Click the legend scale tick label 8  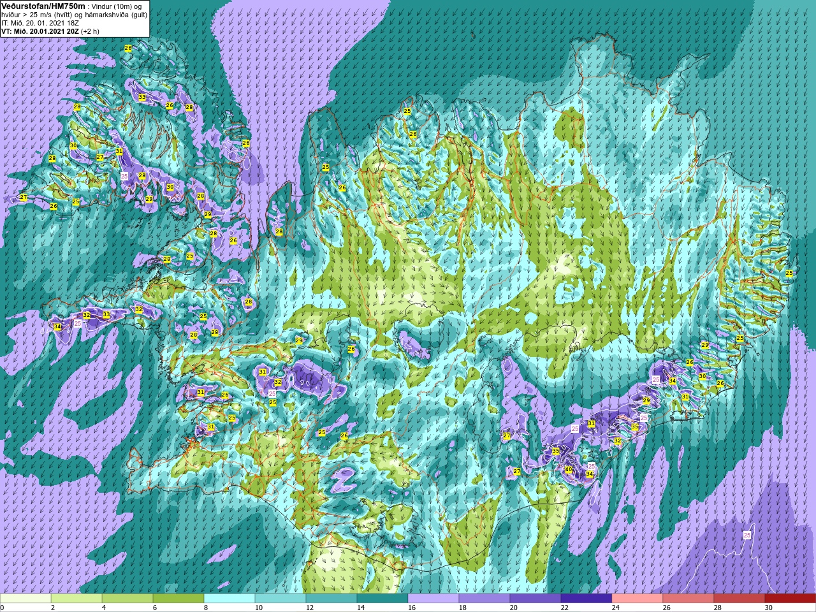pos(205,608)
